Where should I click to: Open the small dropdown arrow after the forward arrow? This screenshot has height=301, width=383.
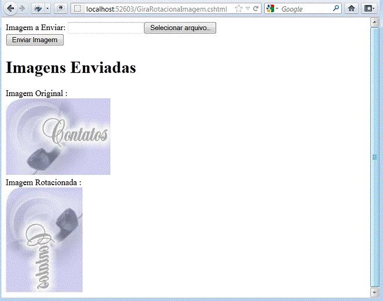pos(48,9)
